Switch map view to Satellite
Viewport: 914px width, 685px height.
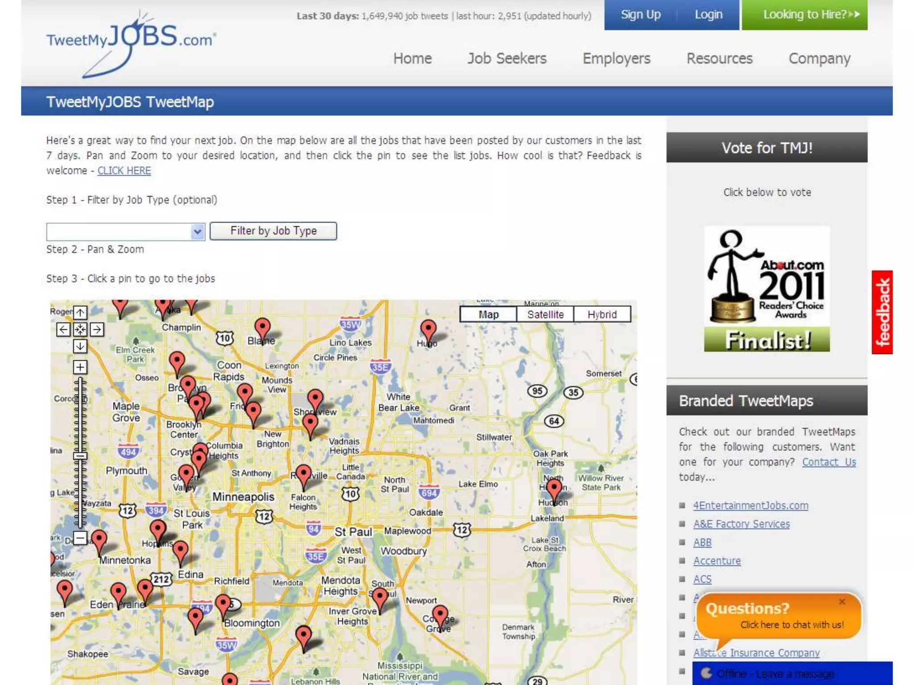click(x=545, y=314)
